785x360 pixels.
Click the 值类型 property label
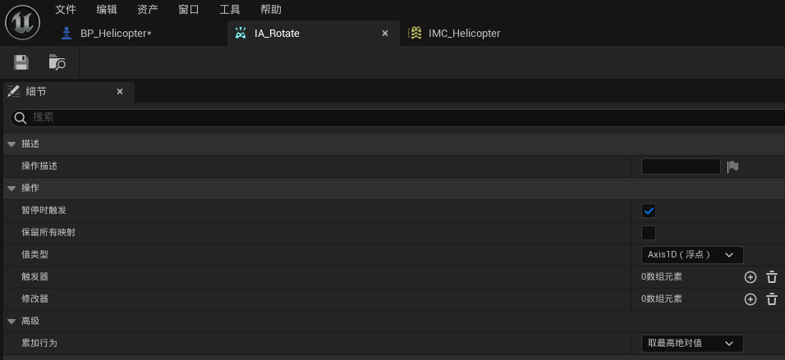click(35, 254)
